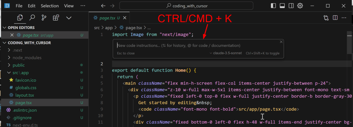Open the File menu
This screenshot has width=353, height=127.
click(x=19, y=6)
